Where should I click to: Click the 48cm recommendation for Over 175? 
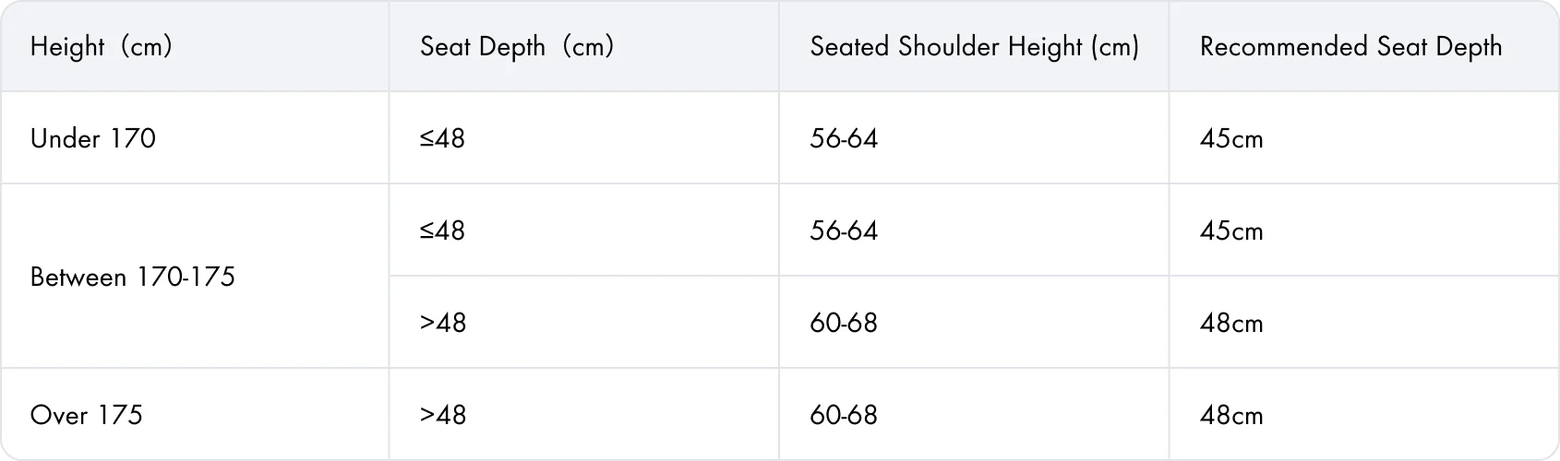(x=1231, y=415)
